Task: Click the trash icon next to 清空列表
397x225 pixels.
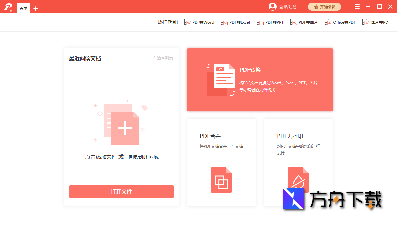Action: pos(153,58)
